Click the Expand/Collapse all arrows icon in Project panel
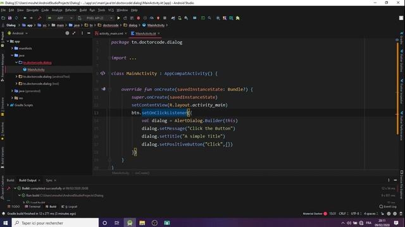 (x=74, y=33)
